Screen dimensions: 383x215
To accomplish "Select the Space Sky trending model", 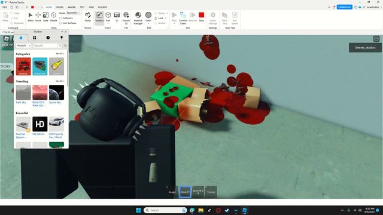I will pyautogui.click(x=56, y=93).
